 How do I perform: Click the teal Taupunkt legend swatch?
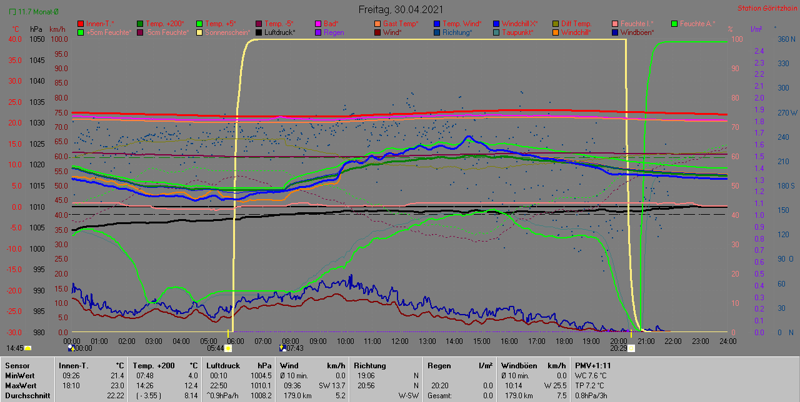(x=496, y=32)
